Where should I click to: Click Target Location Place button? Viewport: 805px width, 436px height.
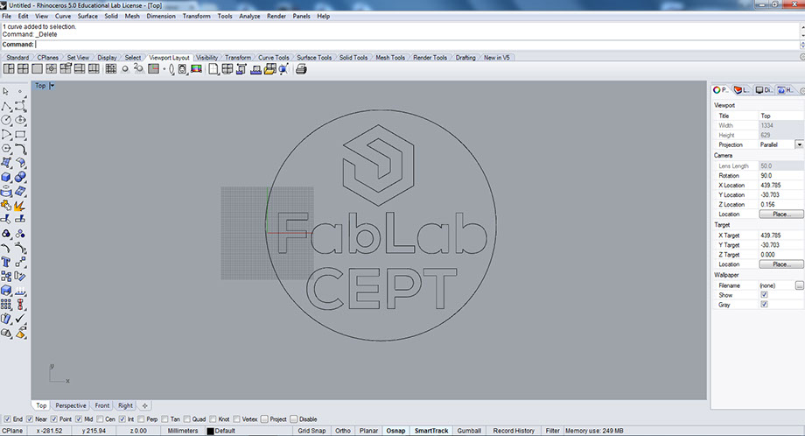click(780, 264)
